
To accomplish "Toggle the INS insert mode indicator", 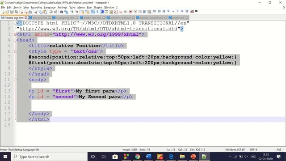I will 279,149.
